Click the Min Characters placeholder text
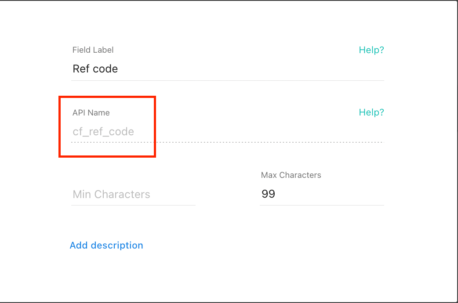Viewport: 458px width, 303px height. click(x=111, y=195)
